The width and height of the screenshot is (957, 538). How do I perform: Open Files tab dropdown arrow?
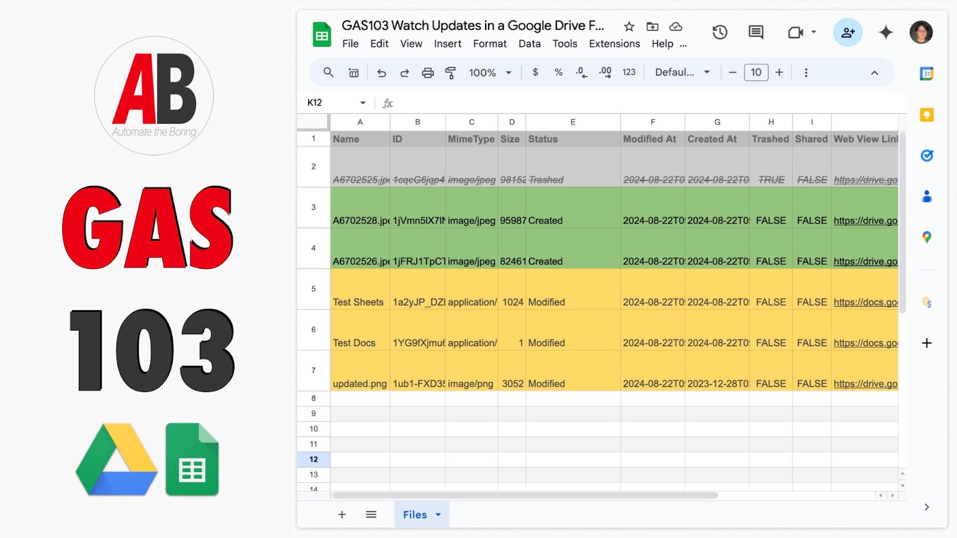click(x=438, y=515)
